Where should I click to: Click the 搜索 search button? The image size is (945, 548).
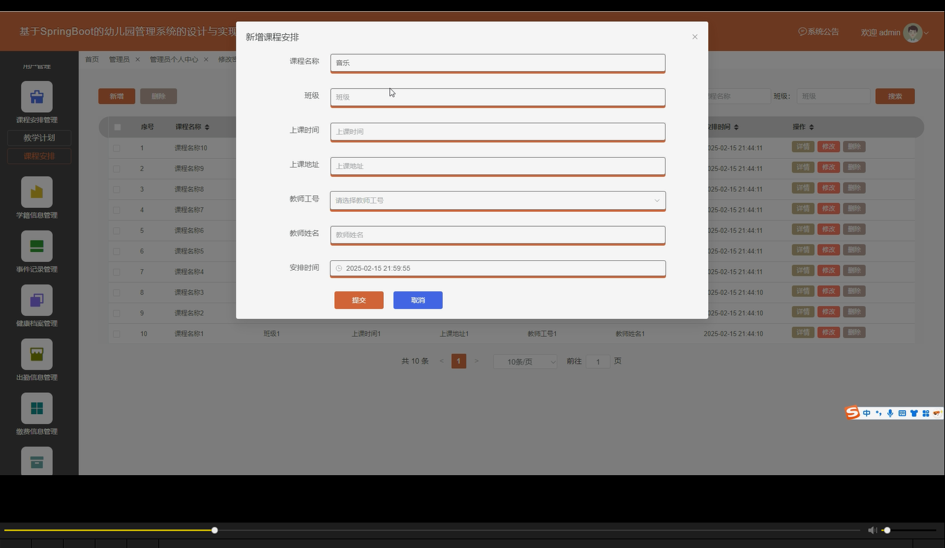coord(895,97)
